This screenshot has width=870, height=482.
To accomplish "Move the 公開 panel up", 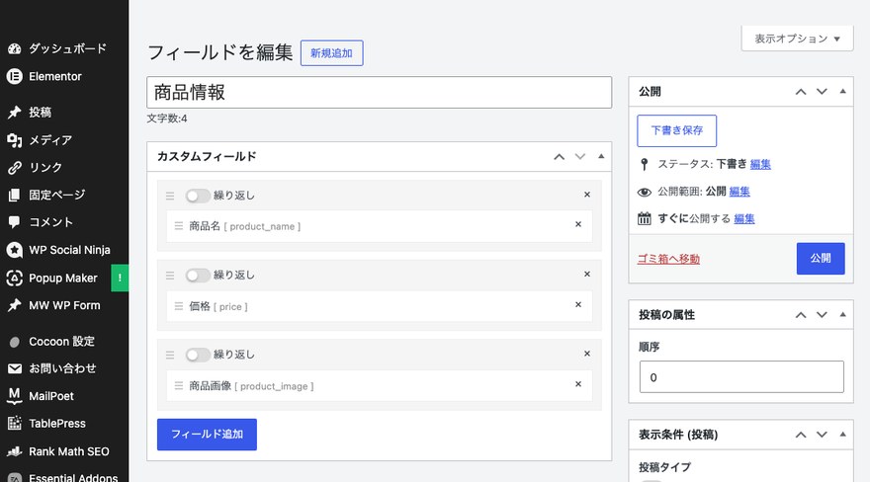I will [x=801, y=92].
